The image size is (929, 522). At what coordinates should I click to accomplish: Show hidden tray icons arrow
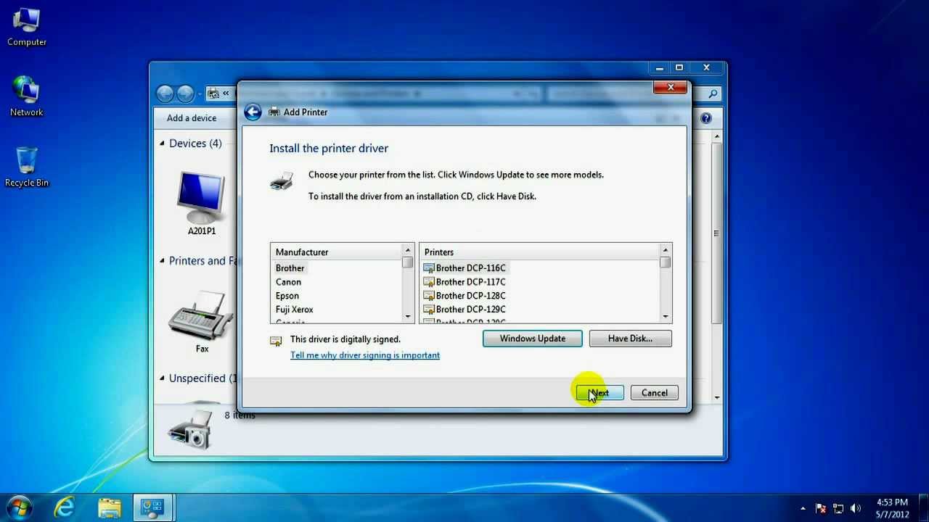(803, 508)
